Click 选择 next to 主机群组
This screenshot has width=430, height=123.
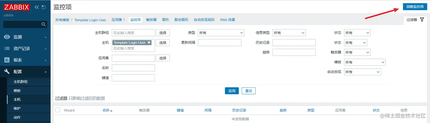[163, 33]
